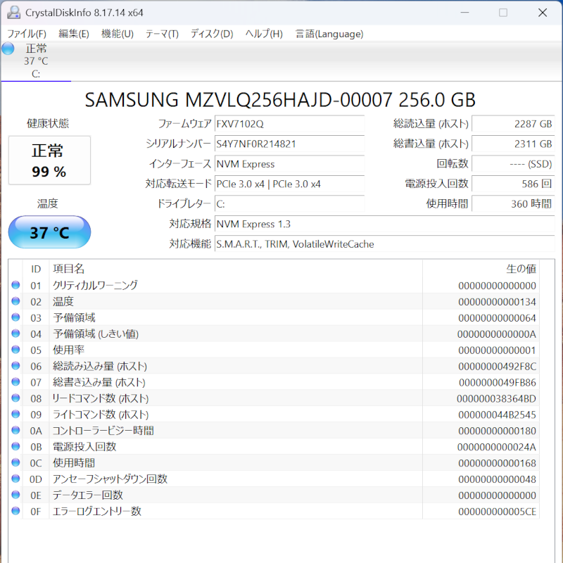The height and width of the screenshot is (563, 563).
Task: Click the 正常 99 % health status button
Action: click(x=49, y=160)
